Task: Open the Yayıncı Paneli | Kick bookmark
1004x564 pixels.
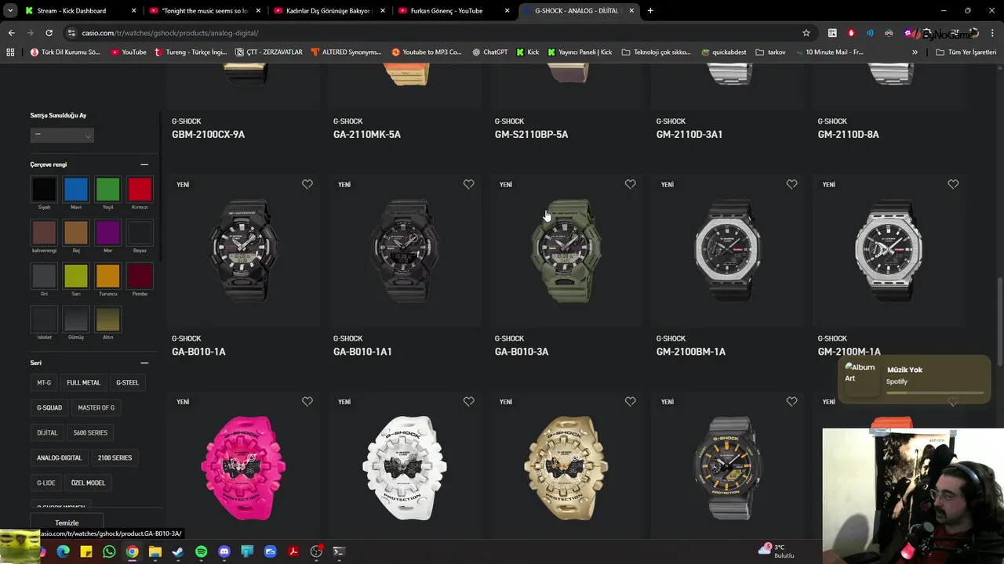Action: point(580,52)
